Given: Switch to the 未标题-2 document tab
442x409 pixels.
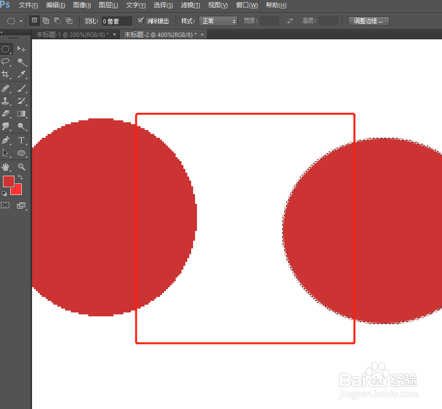Looking at the screenshot, I should (161, 34).
